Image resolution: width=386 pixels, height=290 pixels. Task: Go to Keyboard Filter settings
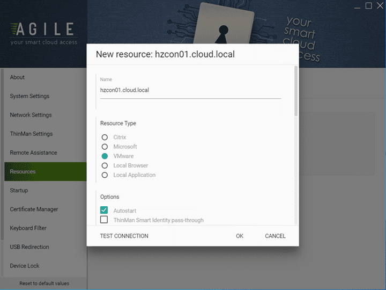coord(45,228)
